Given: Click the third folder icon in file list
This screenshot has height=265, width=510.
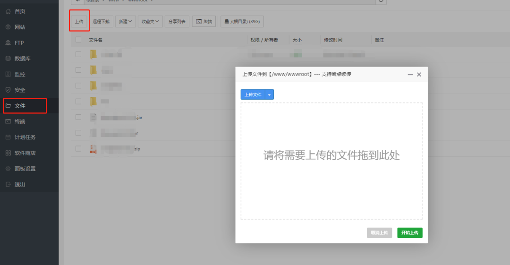Looking at the screenshot, I should [x=93, y=85].
